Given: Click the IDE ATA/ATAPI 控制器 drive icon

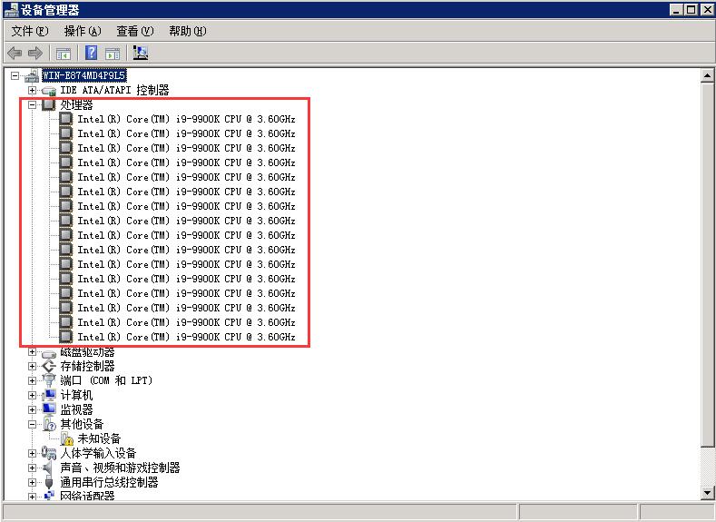Looking at the screenshot, I should point(49,91).
